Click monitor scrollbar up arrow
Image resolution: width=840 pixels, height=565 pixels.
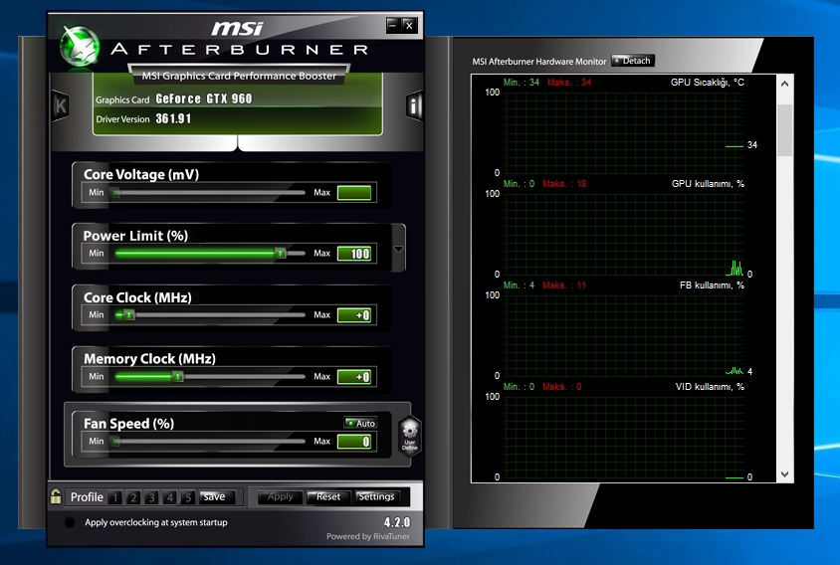click(784, 84)
